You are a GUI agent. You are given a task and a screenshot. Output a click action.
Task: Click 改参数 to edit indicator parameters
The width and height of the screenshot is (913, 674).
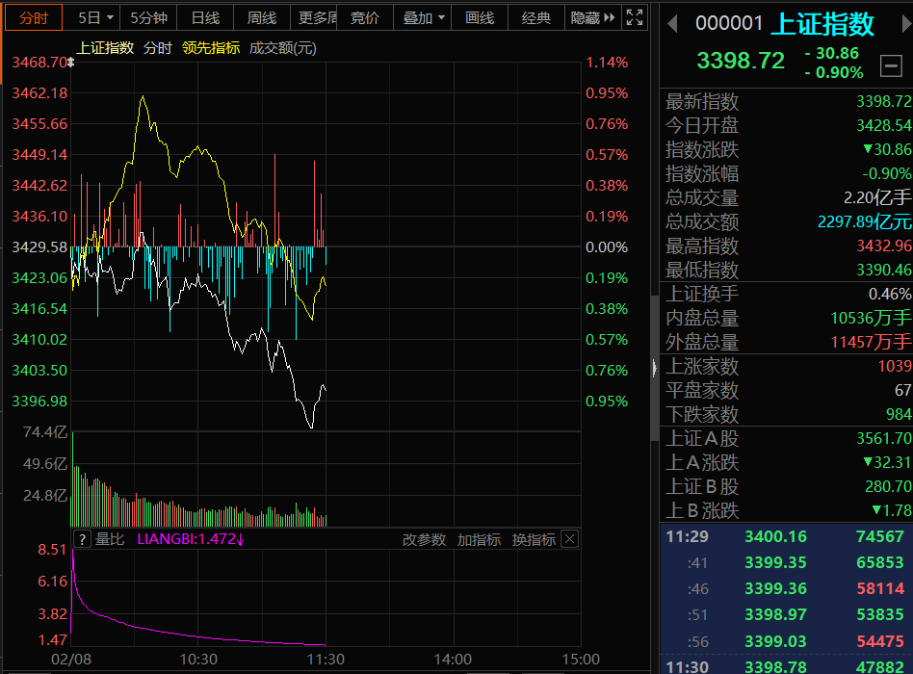(x=424, y=539)
